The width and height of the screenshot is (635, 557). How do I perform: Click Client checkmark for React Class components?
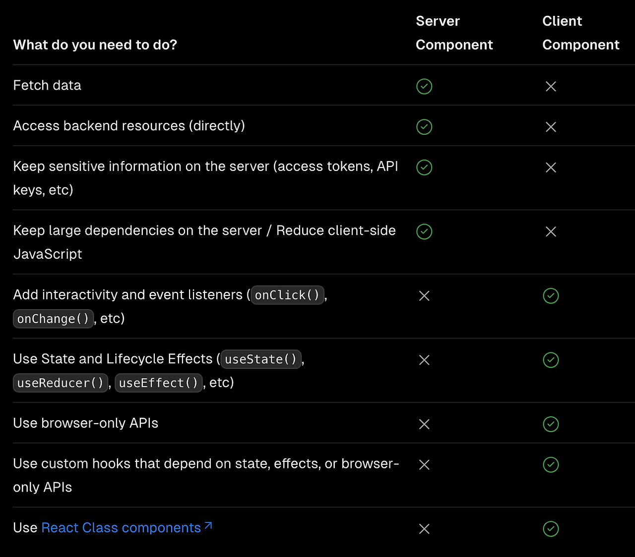(x=551, y=529)
